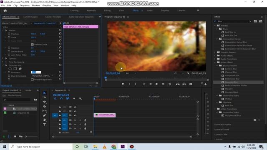
Task: Select the pink clip on timeline V1
Action: [x=105, y=115]
